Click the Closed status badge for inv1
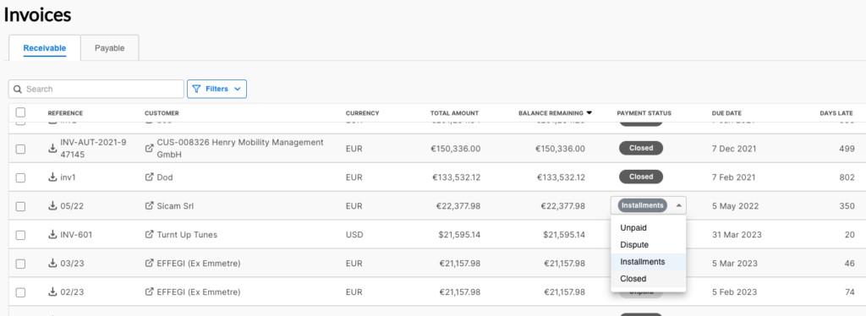The width and height of the screenshot is (866, 316). [641, 177]
